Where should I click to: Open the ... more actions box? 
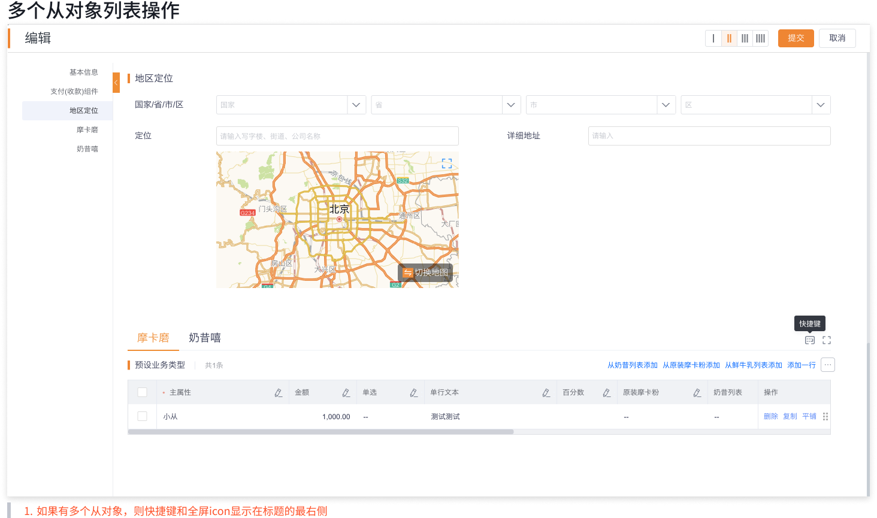click(827, 364)
